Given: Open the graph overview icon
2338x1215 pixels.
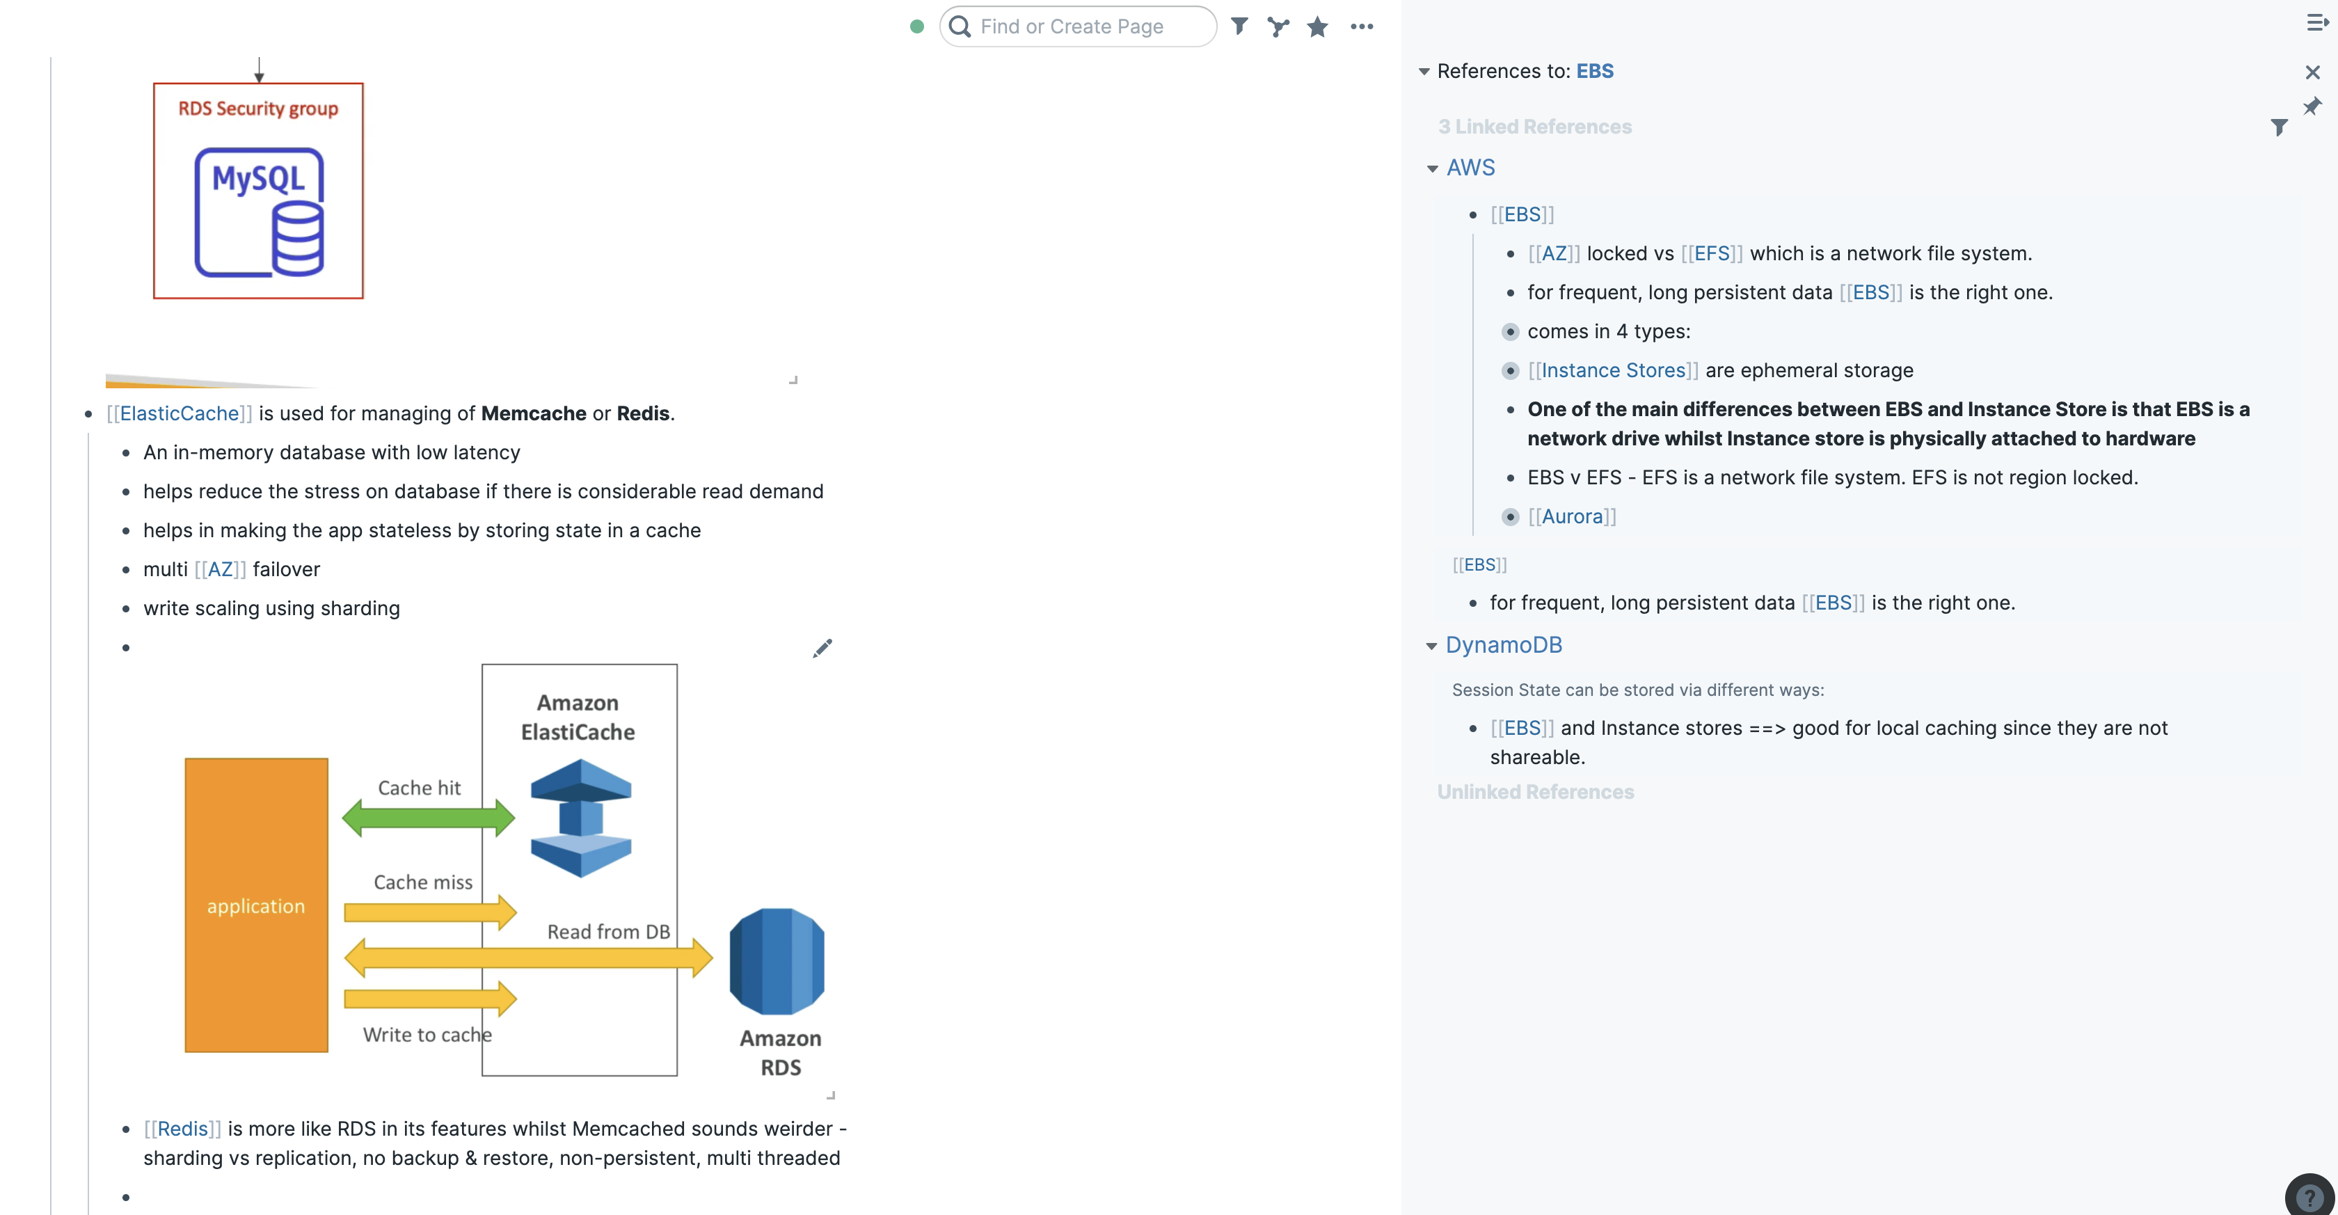Looking at the screenshot, I should point(1279,26).
